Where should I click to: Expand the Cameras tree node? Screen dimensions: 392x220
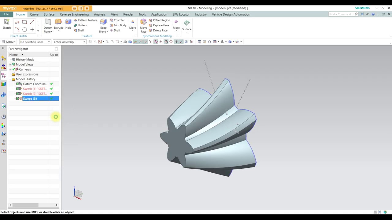coord(10,69)
